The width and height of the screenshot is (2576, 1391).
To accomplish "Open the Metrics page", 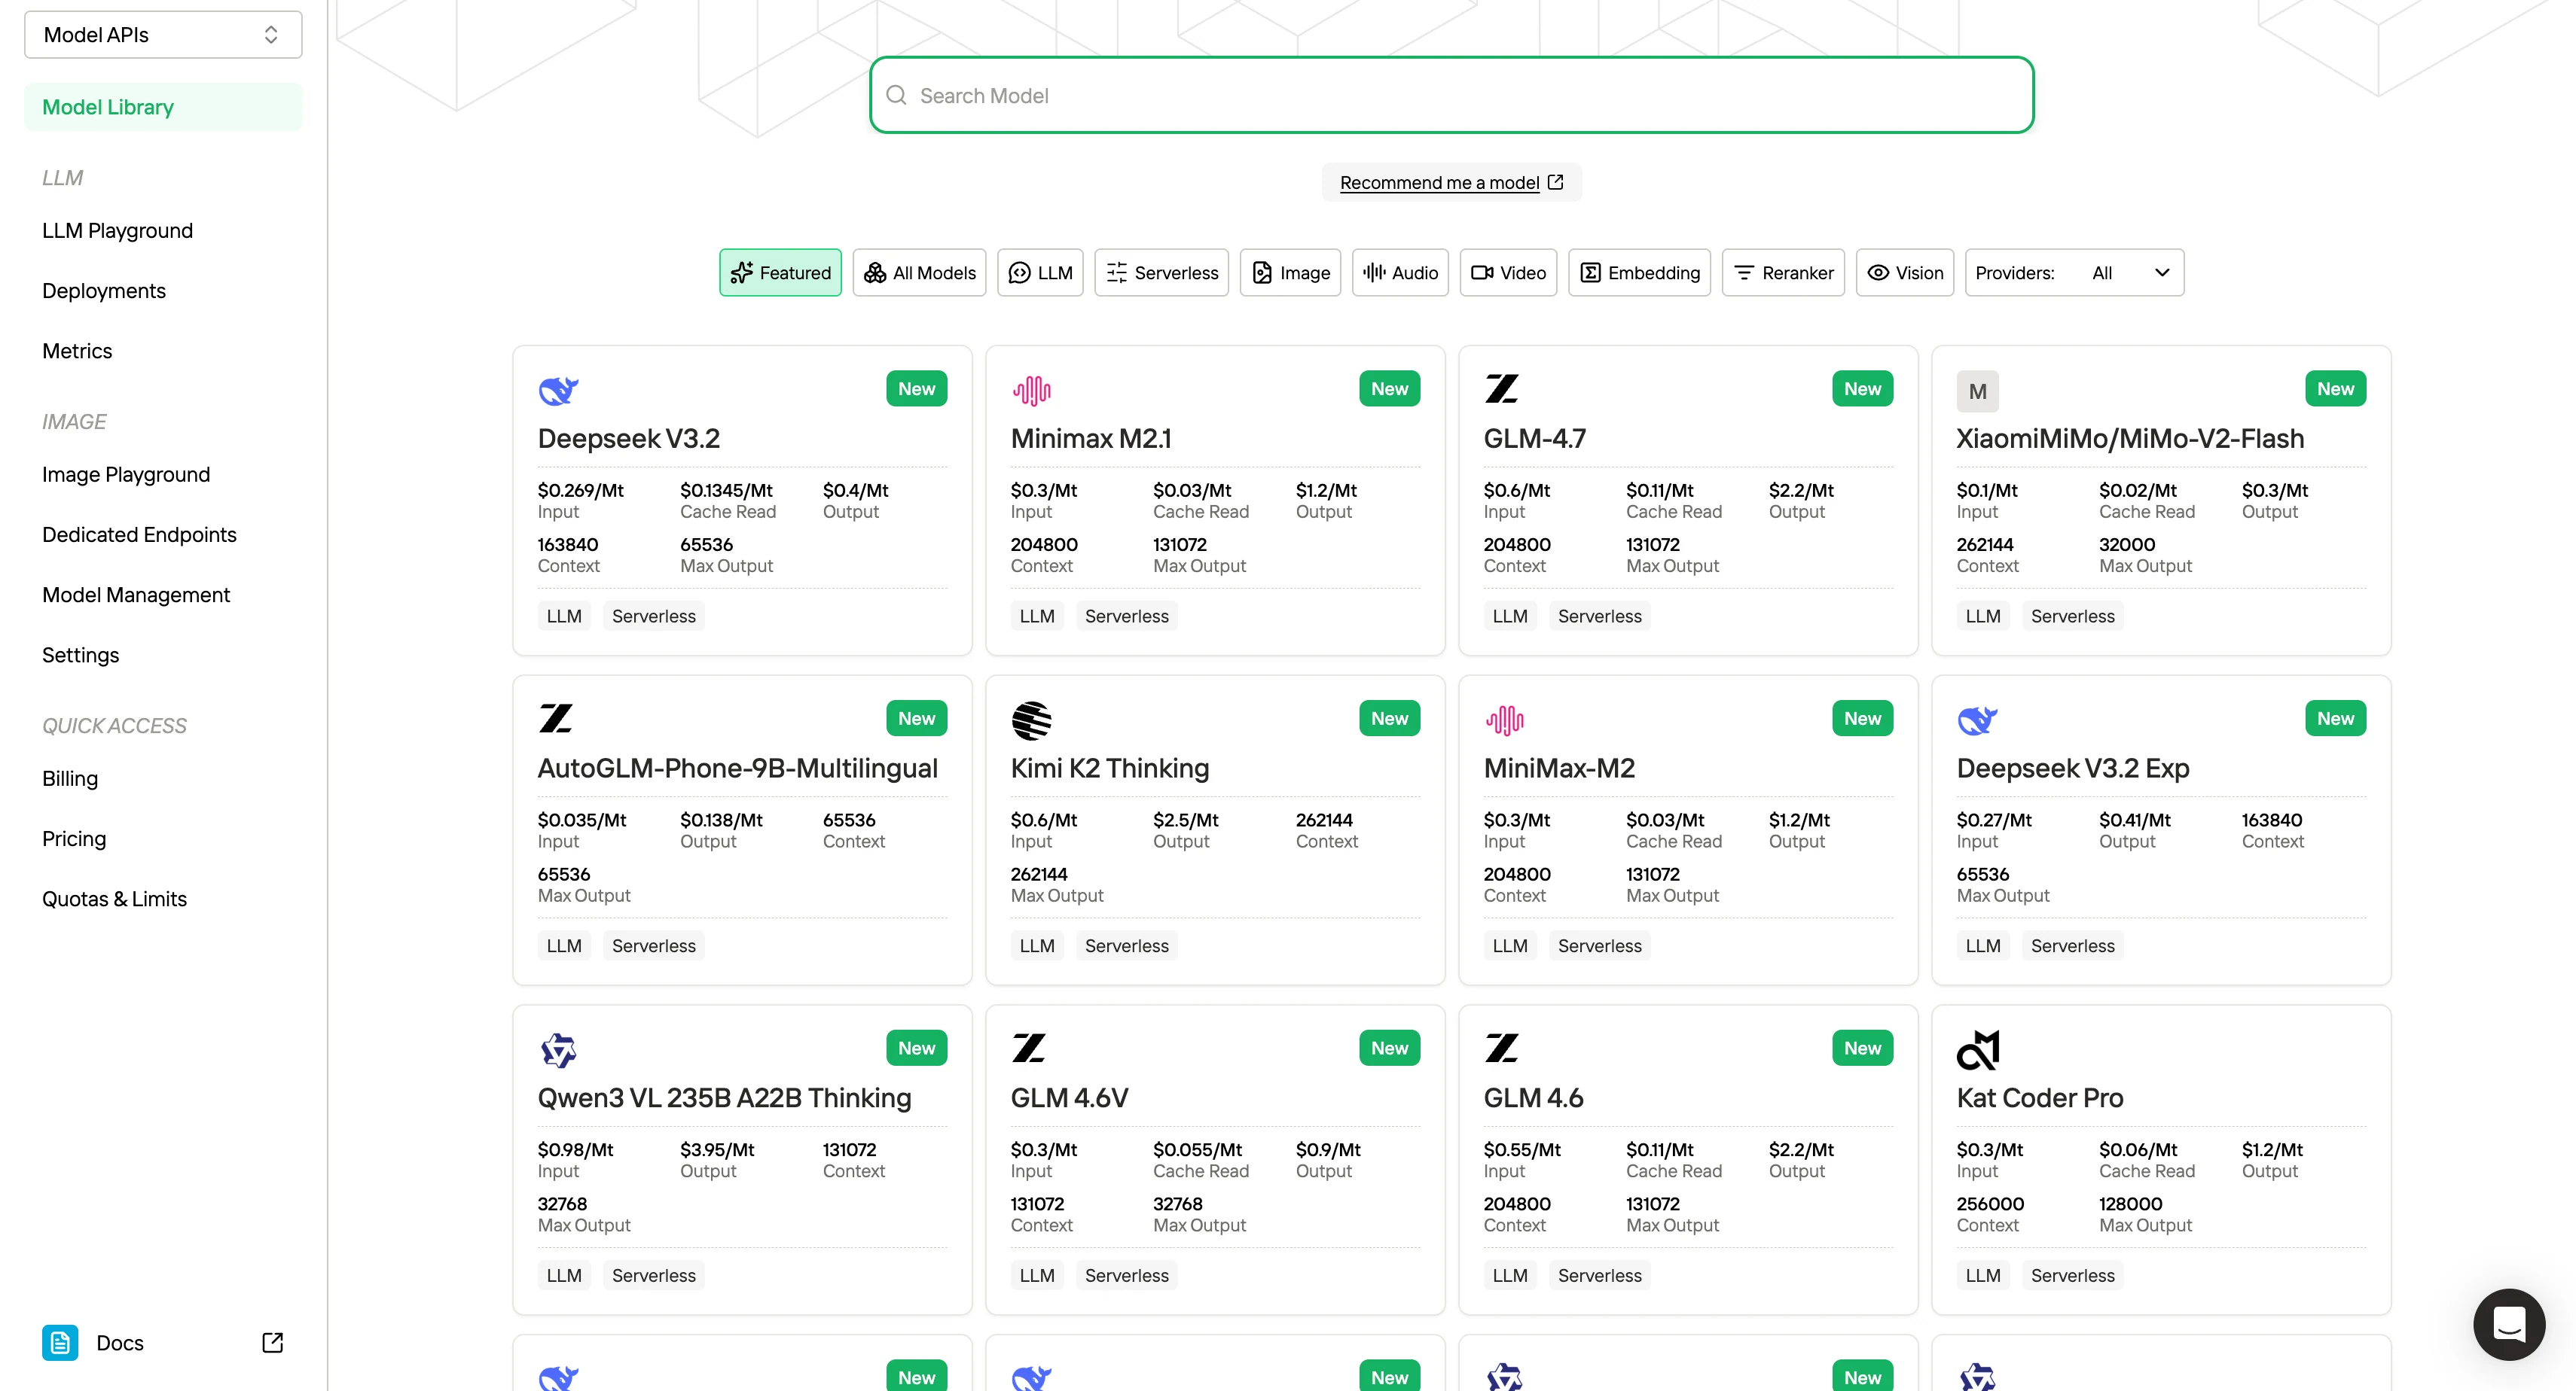I will click(77, 351).
